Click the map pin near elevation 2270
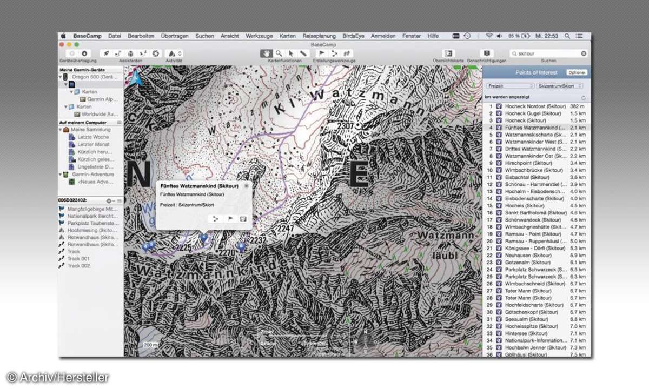The height and width of the screenshot is (389, 649). pyautogui.click(x=241, y=246)
